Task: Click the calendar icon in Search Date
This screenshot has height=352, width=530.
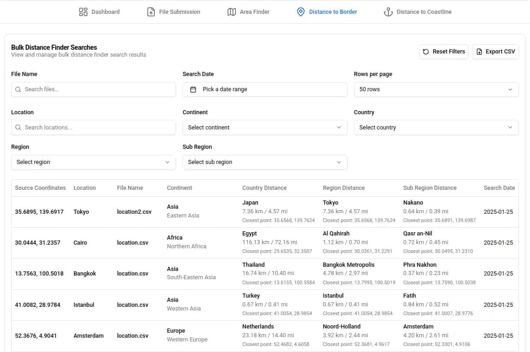Action: click(194, 89)
